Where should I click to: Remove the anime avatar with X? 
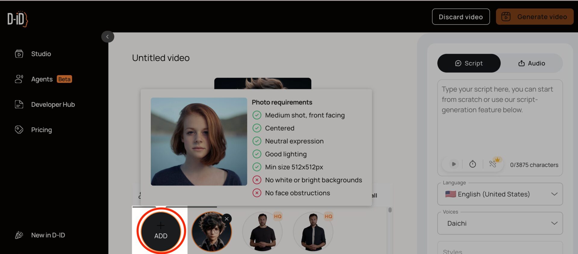click(227, 219)
